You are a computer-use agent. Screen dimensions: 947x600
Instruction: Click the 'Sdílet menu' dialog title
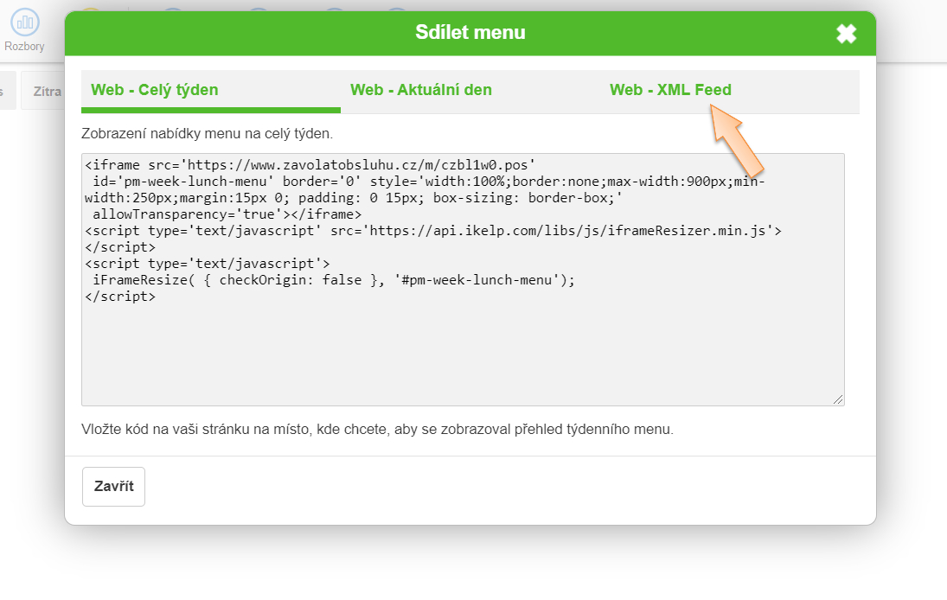coord(470,33)
